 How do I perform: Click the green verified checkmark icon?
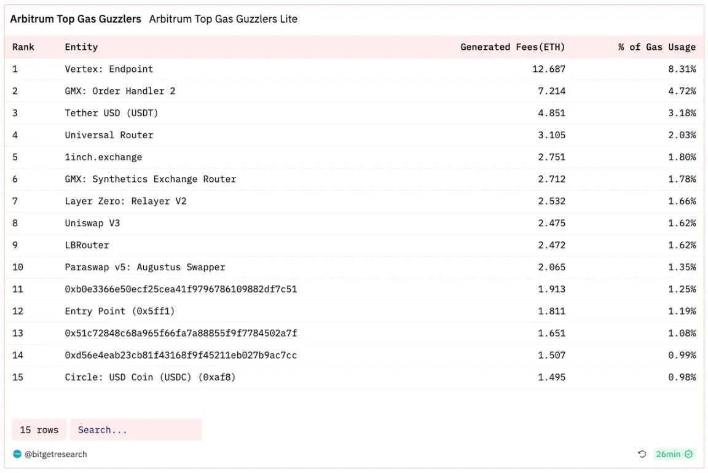[689, 454]
